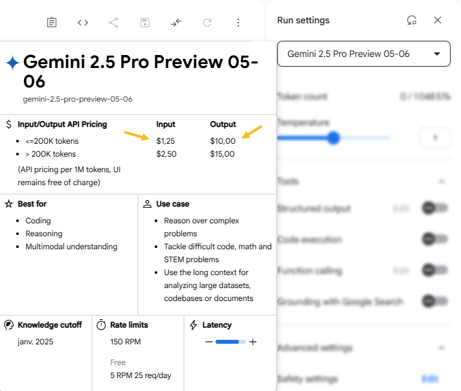This screenshot has height=391, width=461.
Task: Click the temperature value input box
Action: point(435,138)
